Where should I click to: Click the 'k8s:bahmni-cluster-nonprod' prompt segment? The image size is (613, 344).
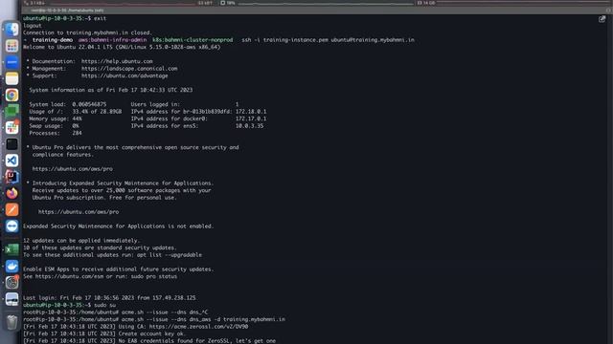(193, 40)
